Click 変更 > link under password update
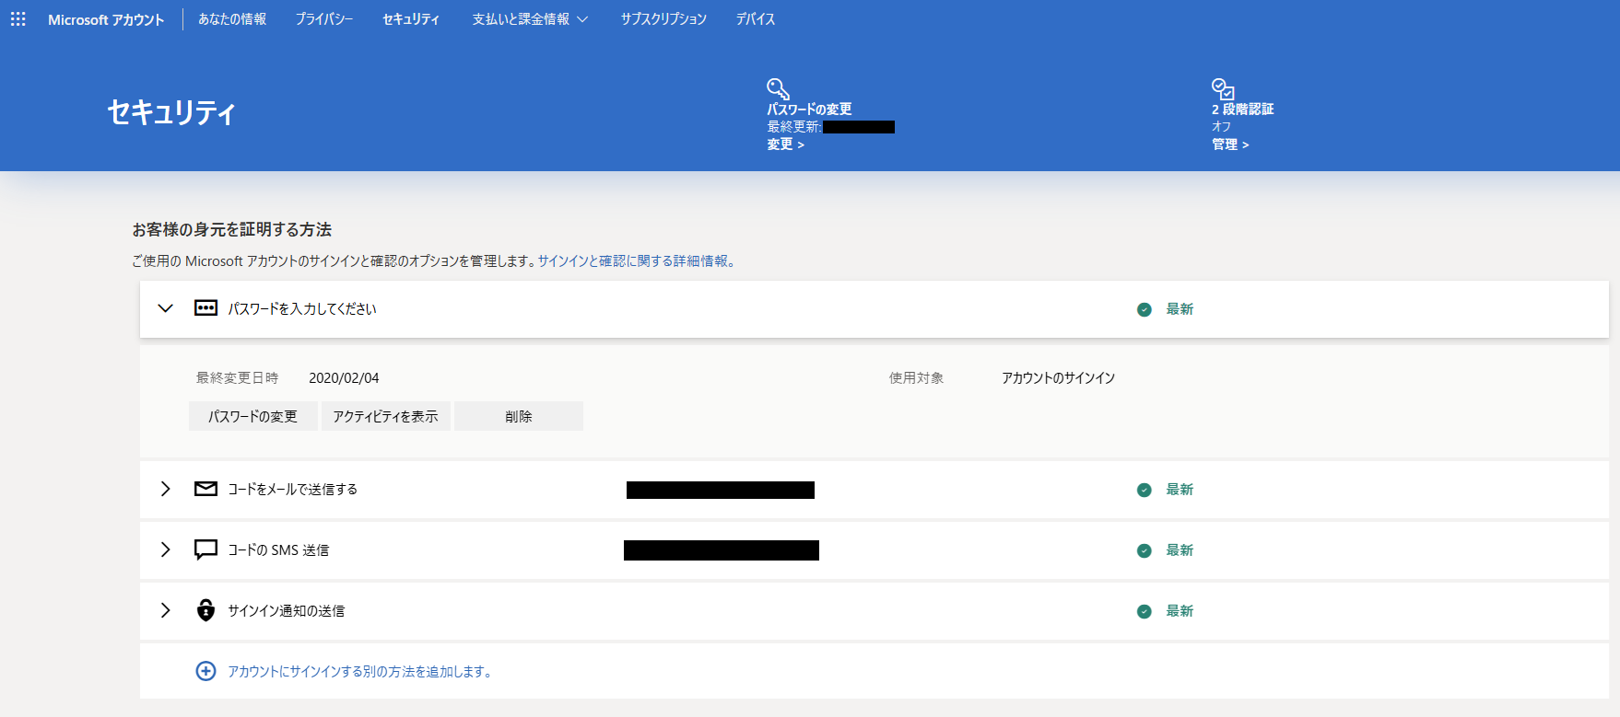This screenshot has width=1620, height=717. click(786, 145)
